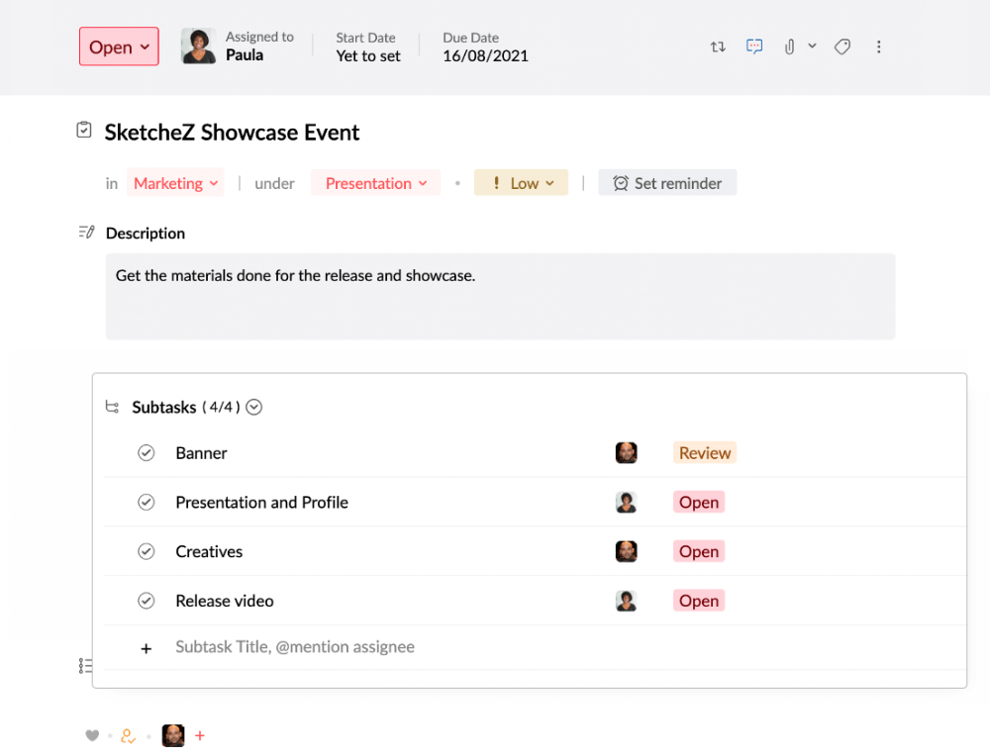This screenshot has width=990, height=756.
Task: Click the follower person icon
Action: pyautogui.click(x=128, y=736)
